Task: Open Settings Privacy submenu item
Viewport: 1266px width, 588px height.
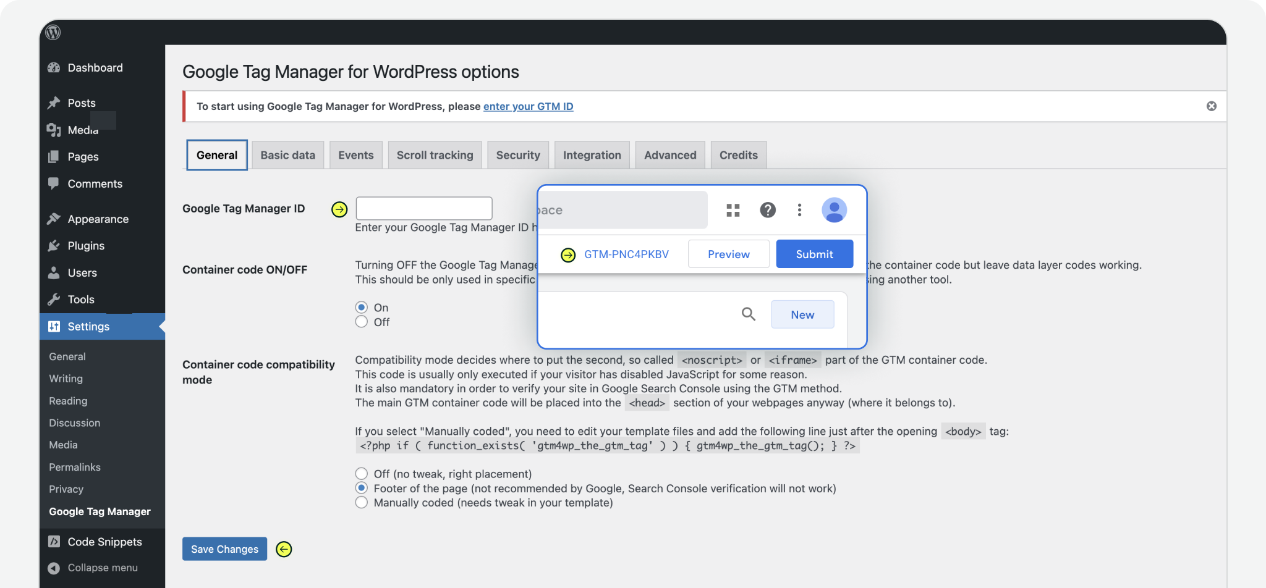Action: 66,489
